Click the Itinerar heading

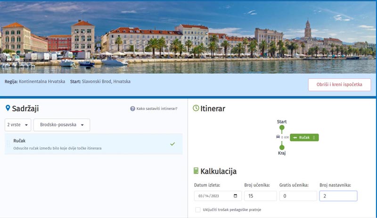click(x=213, y=109)
